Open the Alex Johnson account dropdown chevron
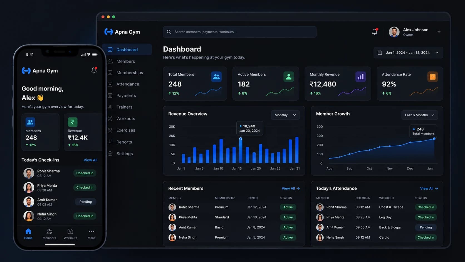465x262 pixels. (439, 32)
